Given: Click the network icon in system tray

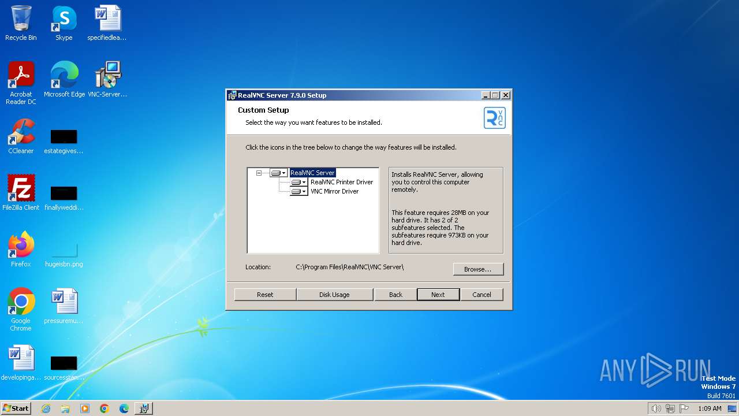Looking at the screenshot, I should tap(670, 408).
